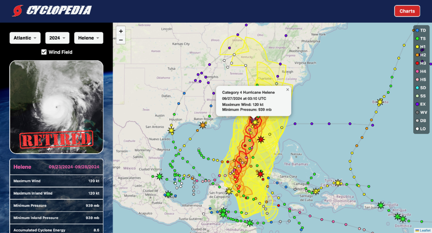The image size is (432, 233).
Task: Zoom out on the map
Action: [121, 40]
